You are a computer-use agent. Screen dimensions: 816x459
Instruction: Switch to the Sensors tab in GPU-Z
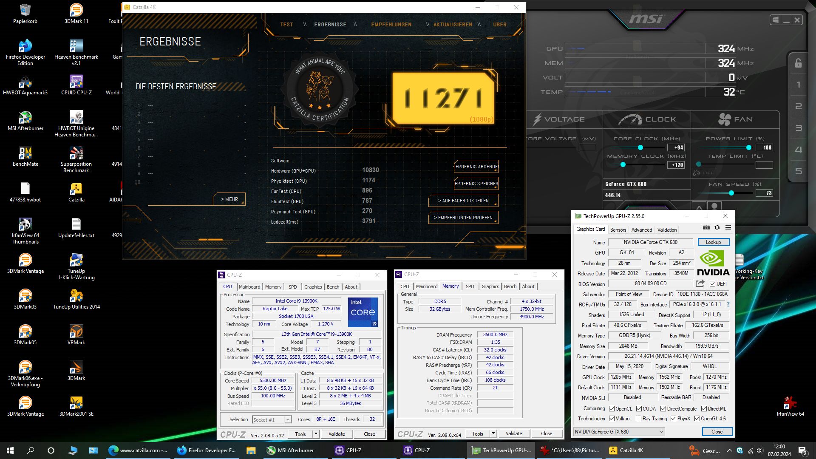(618, 230)
